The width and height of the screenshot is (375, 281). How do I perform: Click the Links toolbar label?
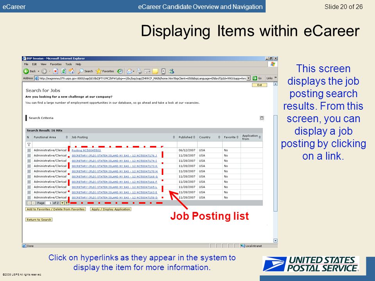[x=270, y=78]
